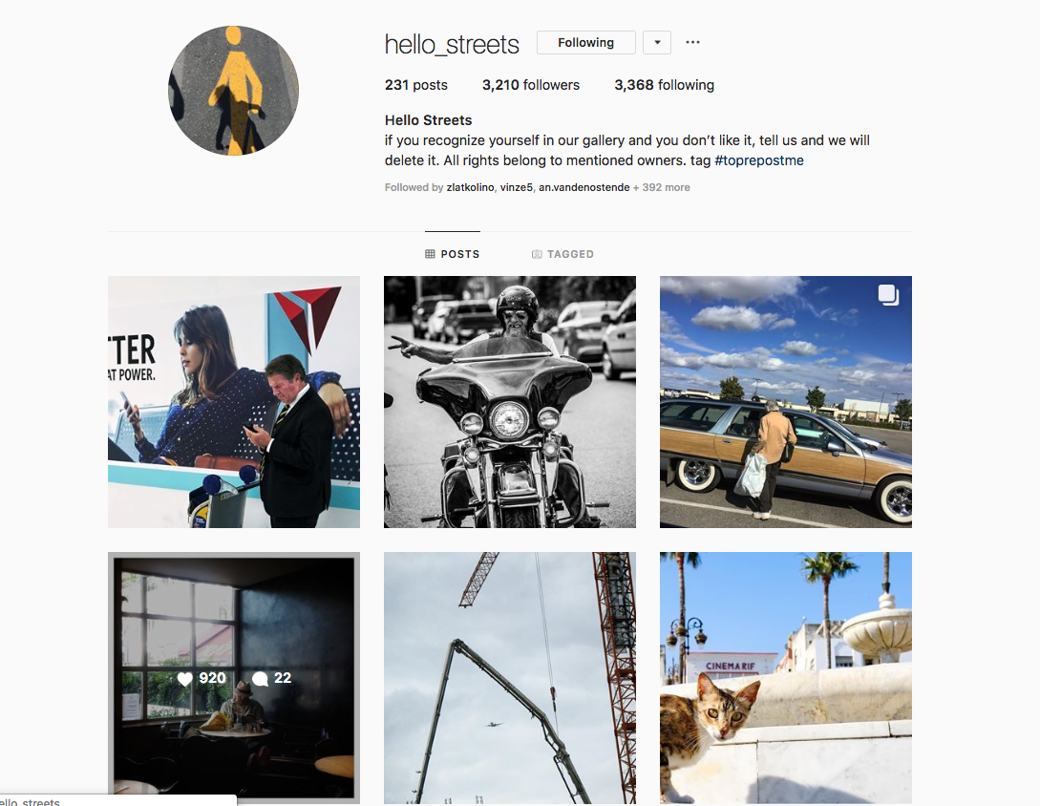1040x806 pixels.
Task: Open the 3,368 following list
Action: [664, 85]
